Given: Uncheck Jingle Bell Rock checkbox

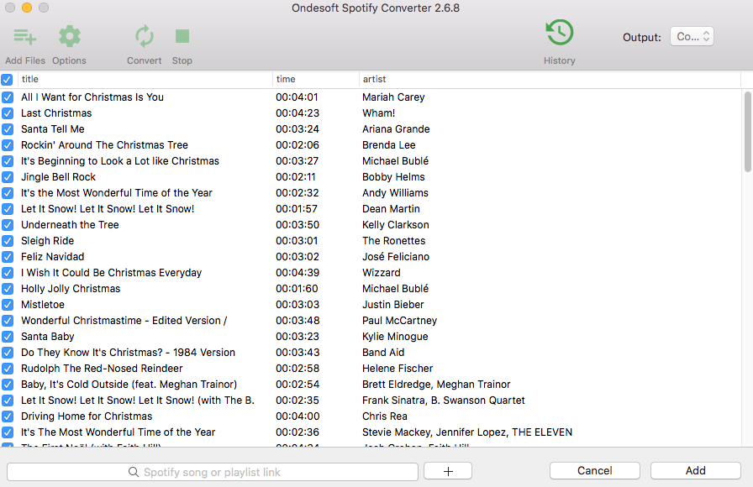Looking at the screenshot, I should pyautogui.click(x=8, y=177).
